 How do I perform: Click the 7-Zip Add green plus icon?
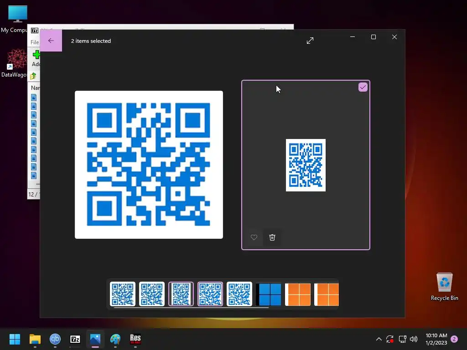point(36,55)
